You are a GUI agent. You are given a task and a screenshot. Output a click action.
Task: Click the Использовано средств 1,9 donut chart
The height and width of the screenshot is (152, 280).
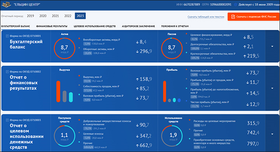(172, 136)
